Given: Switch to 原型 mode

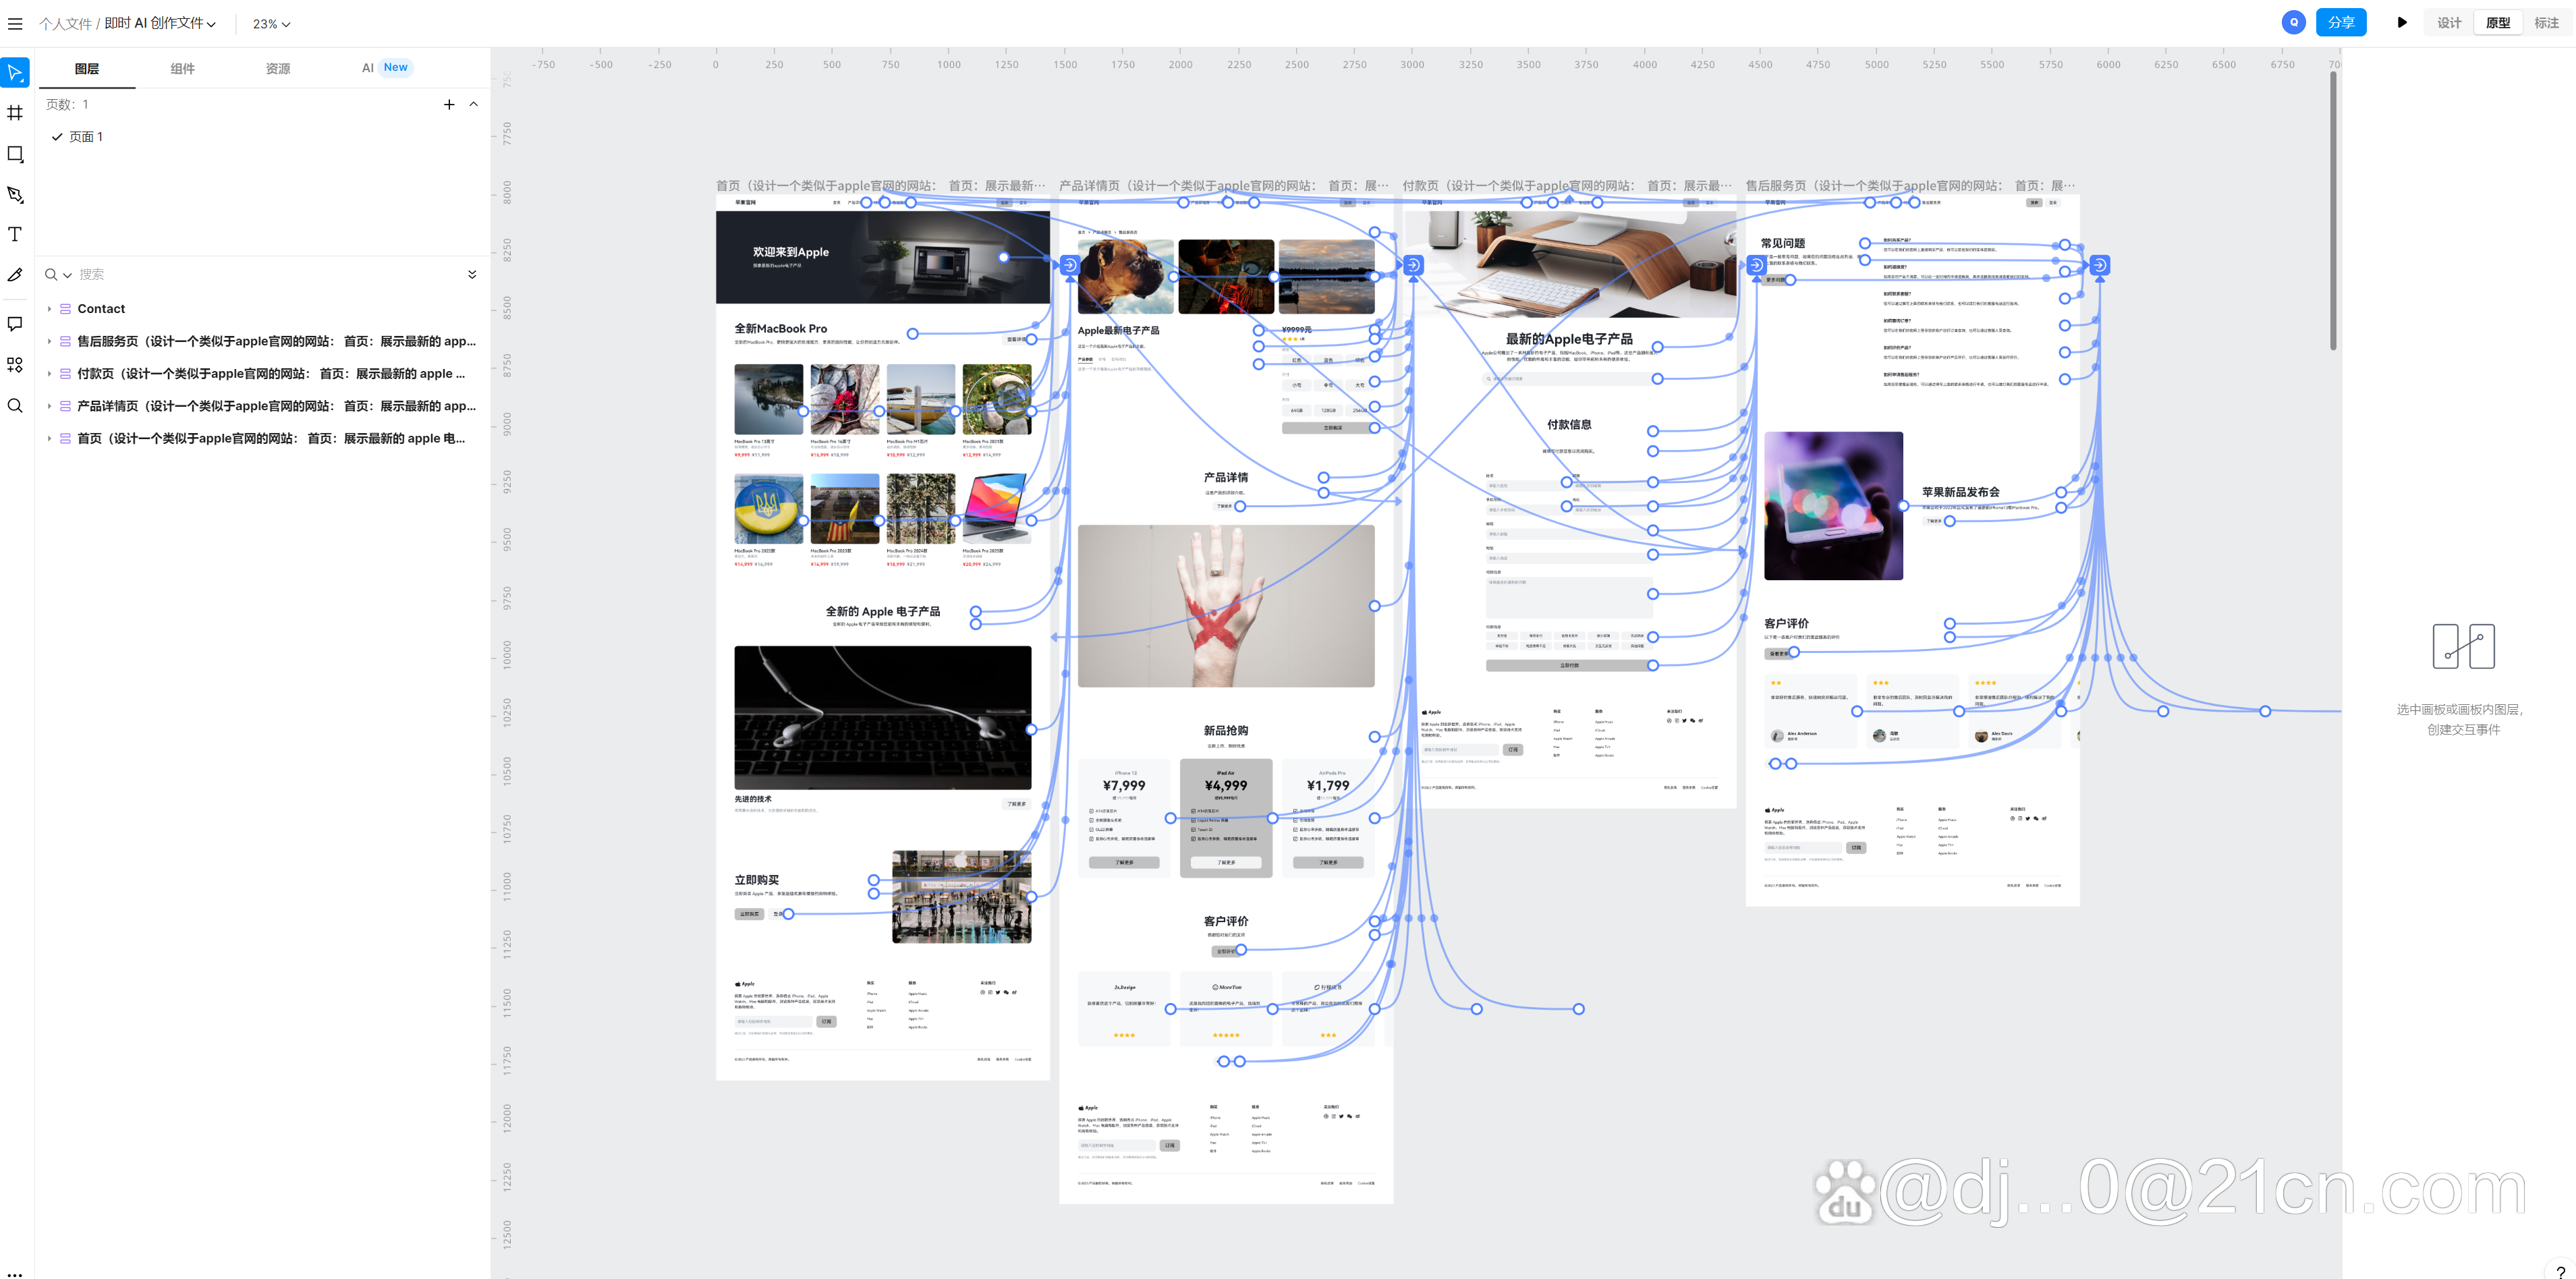Looking at the screenshot, I should [x=2498, y=23].
